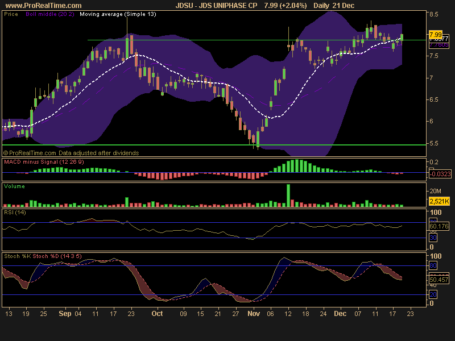Select the JDSU - JDS UNIPHASE CP title
The image size is (455, 341).
(217, 6)
